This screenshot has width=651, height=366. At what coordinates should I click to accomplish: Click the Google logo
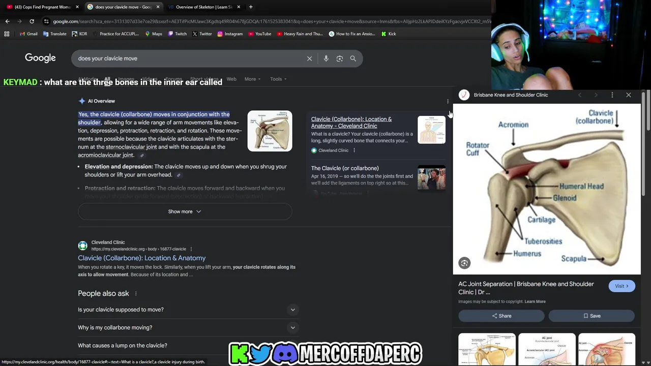click(x=40, y=58)
